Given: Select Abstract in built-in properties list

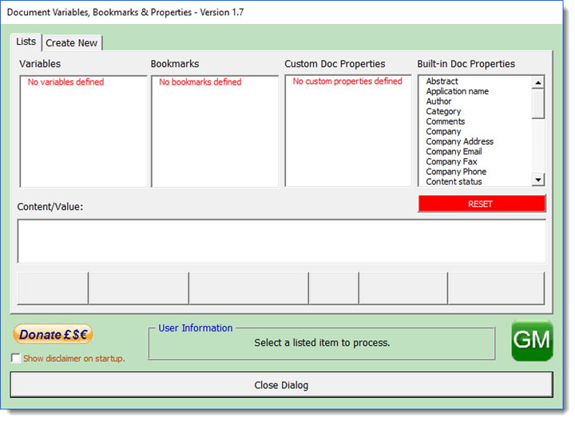Looking at the screenshot, I should point(442,81).
